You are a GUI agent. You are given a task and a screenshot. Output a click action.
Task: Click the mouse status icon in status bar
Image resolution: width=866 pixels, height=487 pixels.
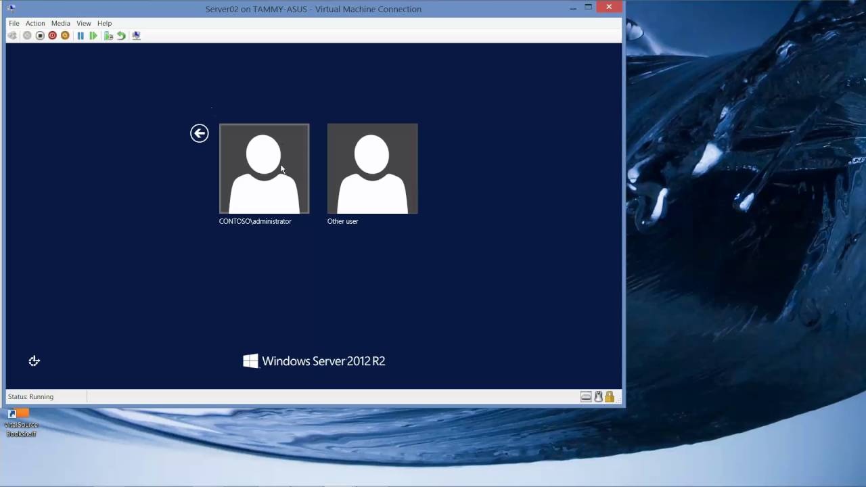pyautogui.click(x=598, y=397)
